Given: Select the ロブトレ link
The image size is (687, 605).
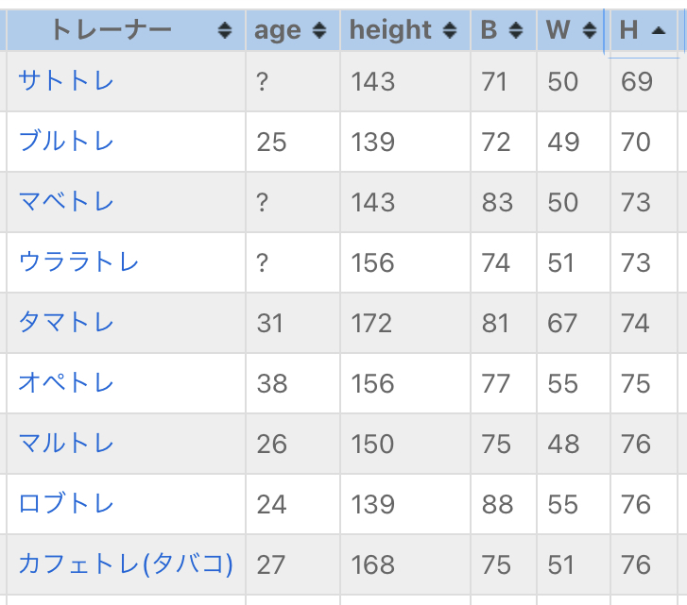Looking at the screenshot, I should pos(66,504).
